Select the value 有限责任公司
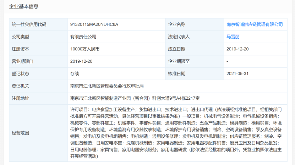 click(x=83, y=37)
